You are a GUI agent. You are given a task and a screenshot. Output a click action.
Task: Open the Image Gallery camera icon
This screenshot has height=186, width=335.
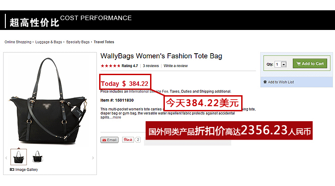(x=12, y=169)
